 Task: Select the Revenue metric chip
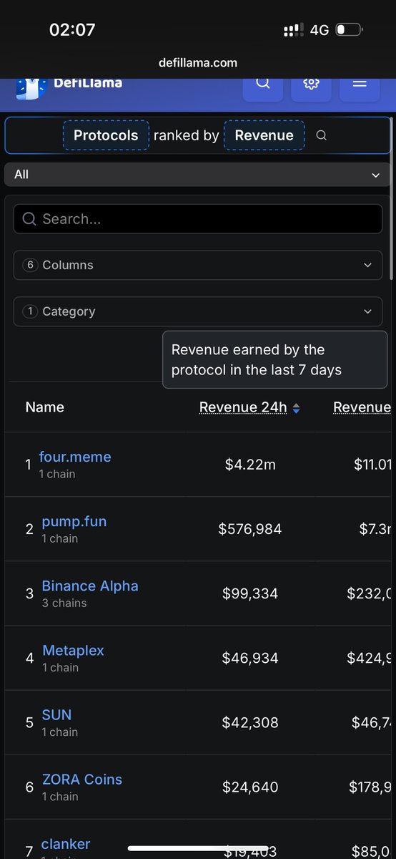[264, 135]
